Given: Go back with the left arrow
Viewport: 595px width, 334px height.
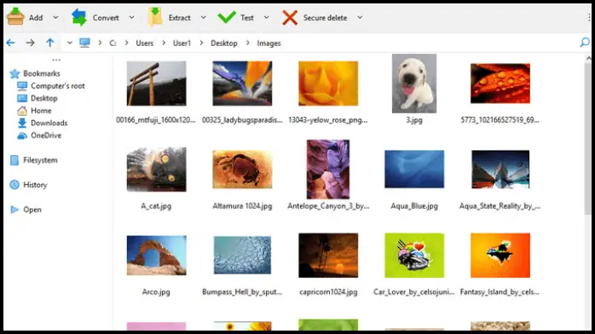Looking at the screenshot, I should pyautogui.click(x=10, y=43).
